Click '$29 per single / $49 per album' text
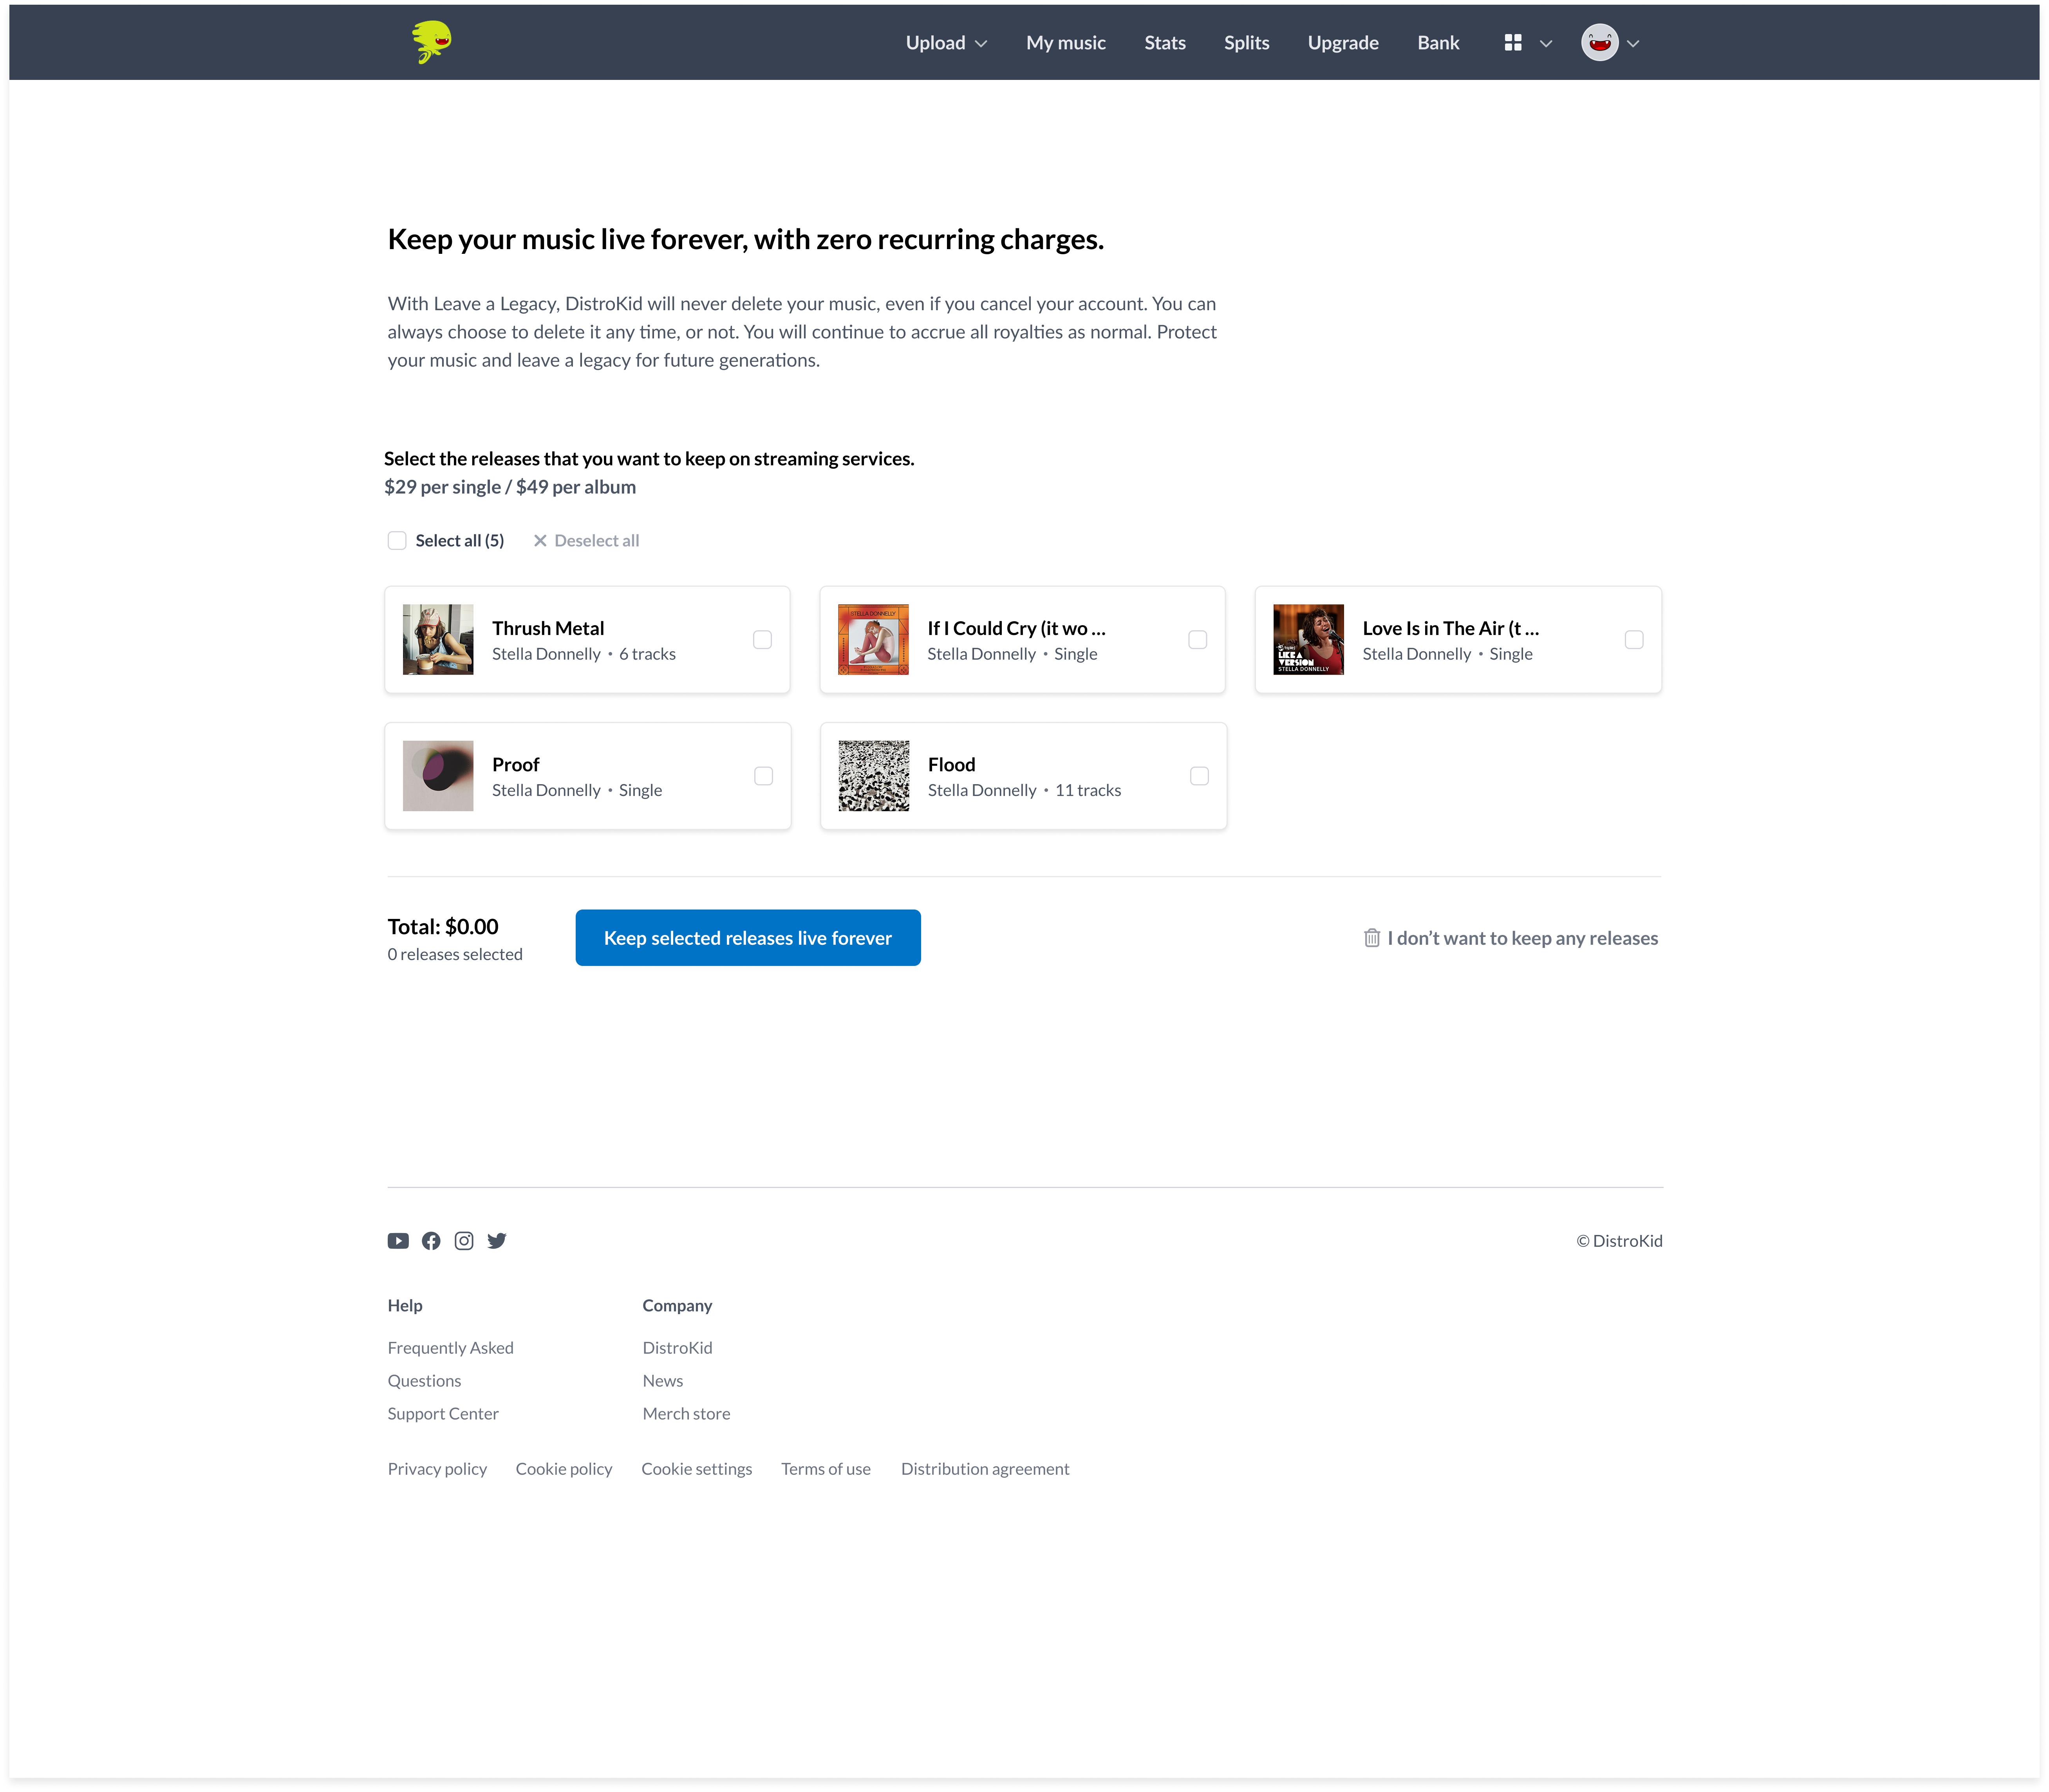2049x1792 pixels. [510, 487]
